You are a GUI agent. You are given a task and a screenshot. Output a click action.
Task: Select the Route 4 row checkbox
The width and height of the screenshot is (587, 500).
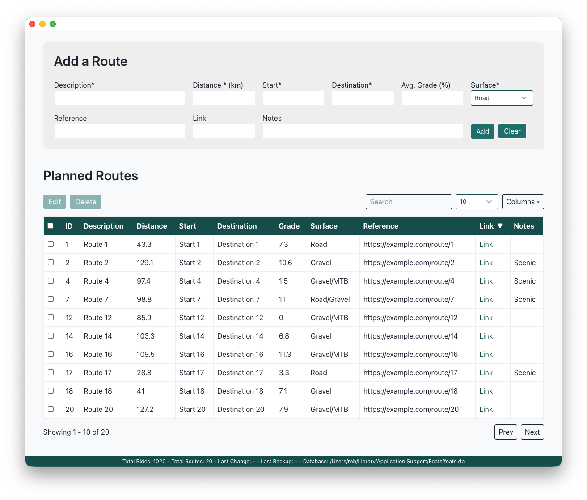[x=51, y=281]
